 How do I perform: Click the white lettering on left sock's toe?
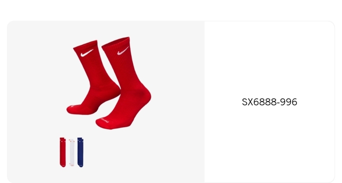(72, 106)
